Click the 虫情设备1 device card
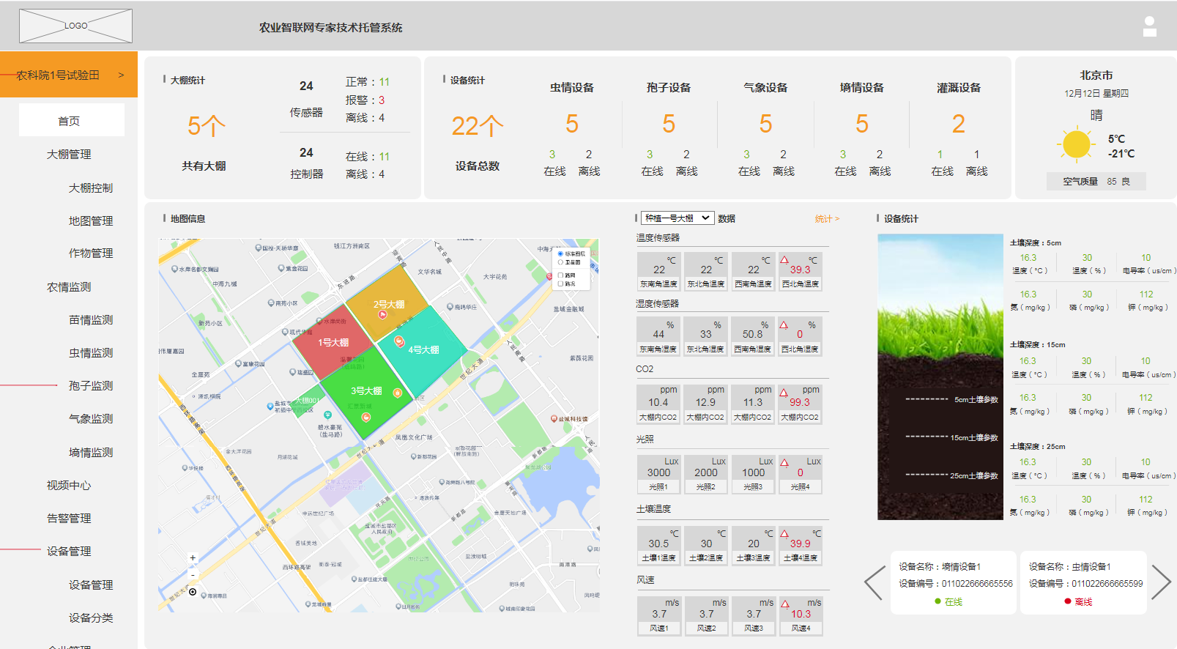The image size is (1177, 649). [x=1083, y=583]
